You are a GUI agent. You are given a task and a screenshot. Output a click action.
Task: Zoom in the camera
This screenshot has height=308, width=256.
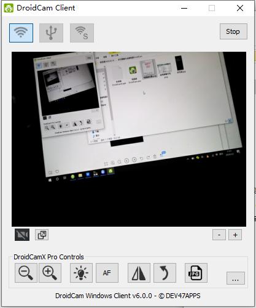tap(50, 273)
